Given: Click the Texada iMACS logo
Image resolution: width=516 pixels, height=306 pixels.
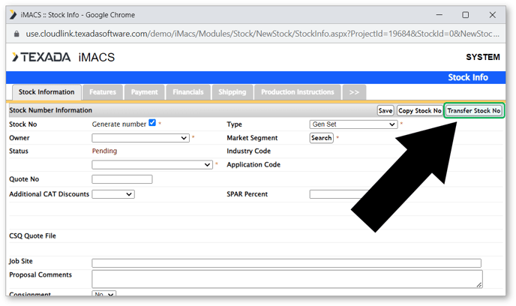Looking at the screenshot, I should [63, 58].
